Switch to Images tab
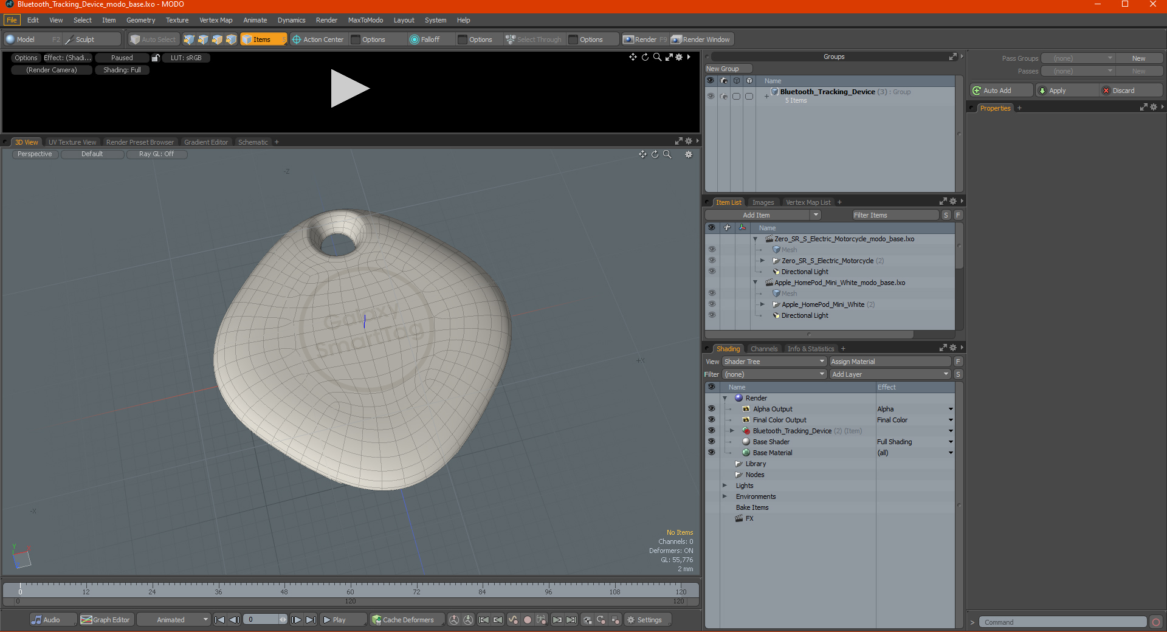This screenshot has width=1167, height=632. coord(763,202)
